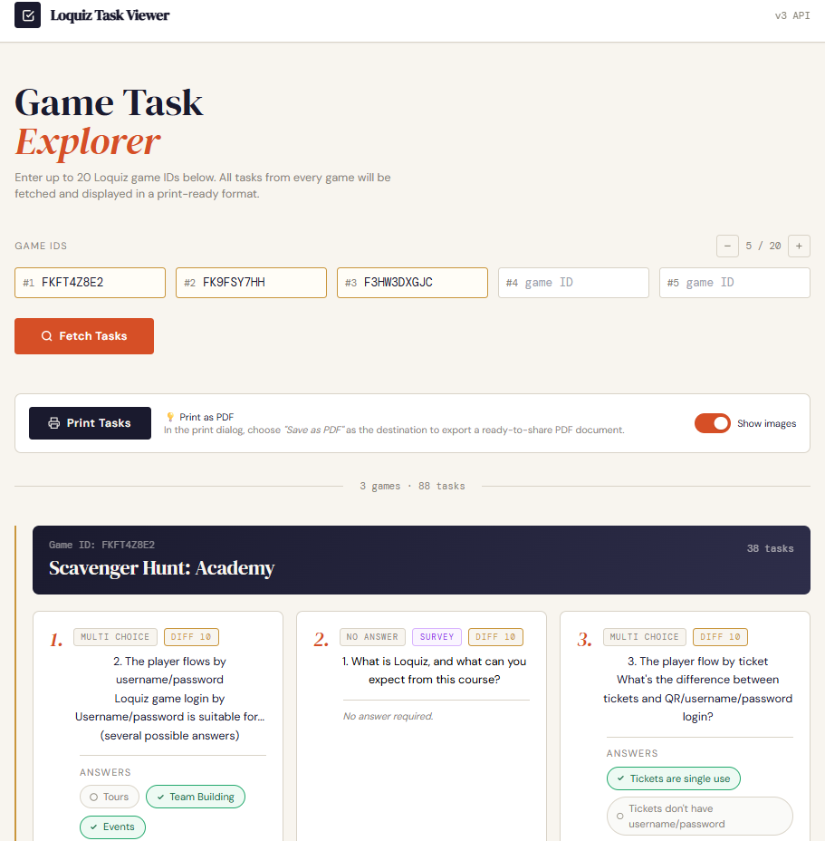Toggle the Show images switch

pyautogui.click(x=713, y=423)
